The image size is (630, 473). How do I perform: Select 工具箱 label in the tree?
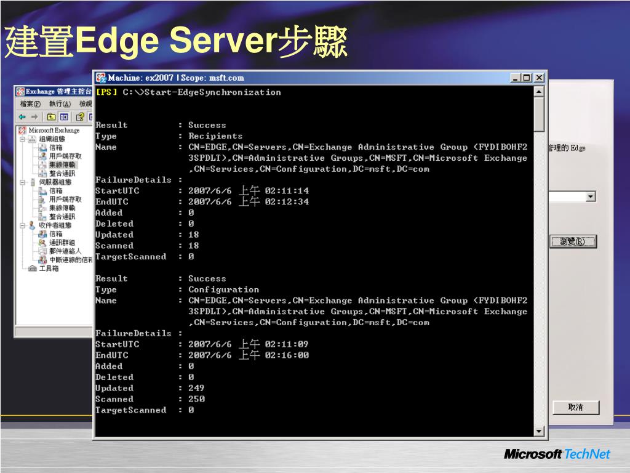(49, 269)
